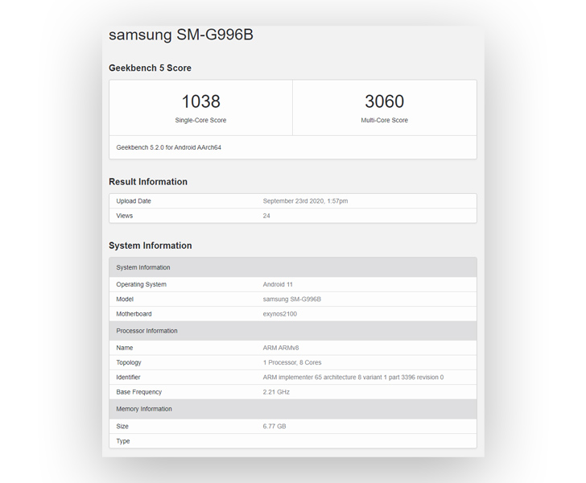Screen dimensions: 586x483
Task: Click the 'Processor Information' table header
Action: 293,331
